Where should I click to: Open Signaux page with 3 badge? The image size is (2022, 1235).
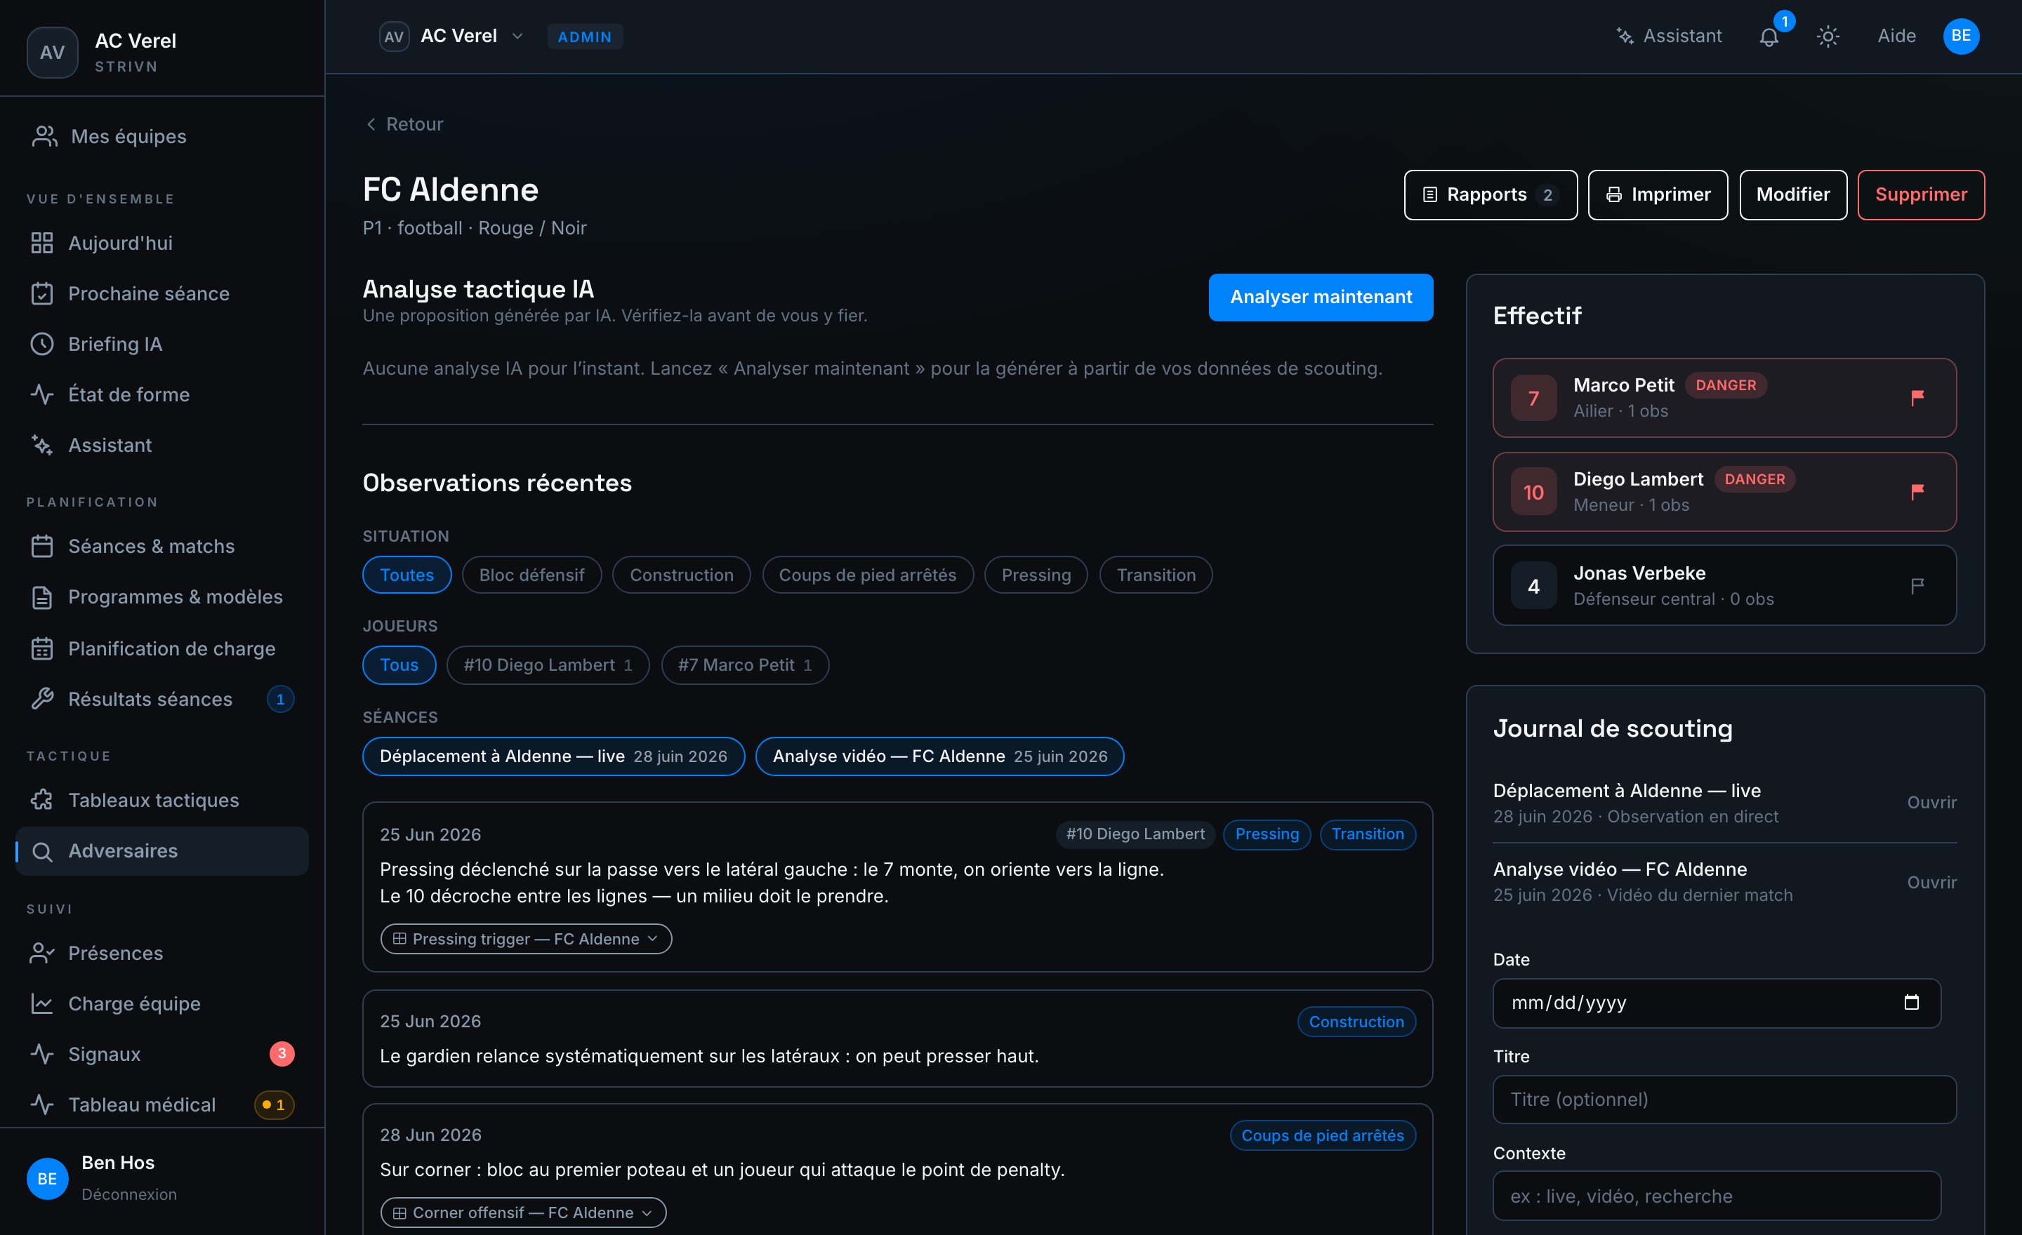(162, 1054)
